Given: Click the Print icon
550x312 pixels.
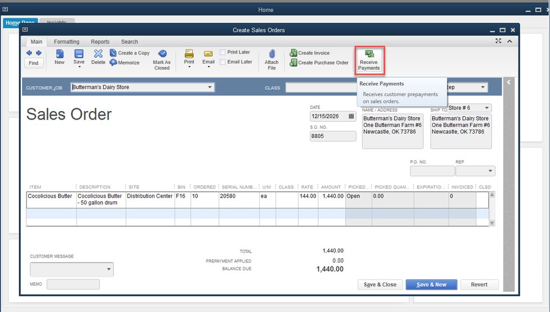Looking at the screenshot, I should [x=189, y=54].
